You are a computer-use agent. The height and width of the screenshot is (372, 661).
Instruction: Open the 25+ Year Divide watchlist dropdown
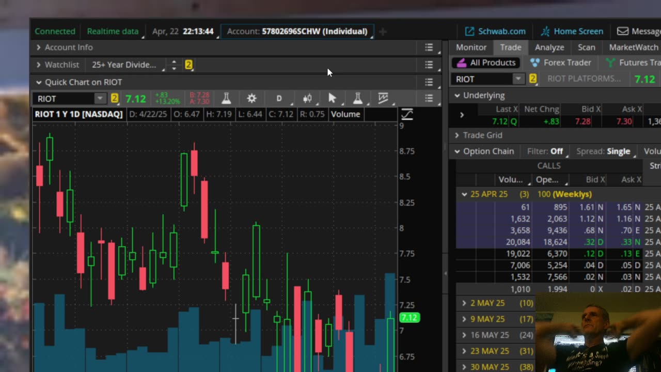127,65
